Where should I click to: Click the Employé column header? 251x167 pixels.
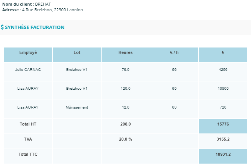click(x=28, y=52)
